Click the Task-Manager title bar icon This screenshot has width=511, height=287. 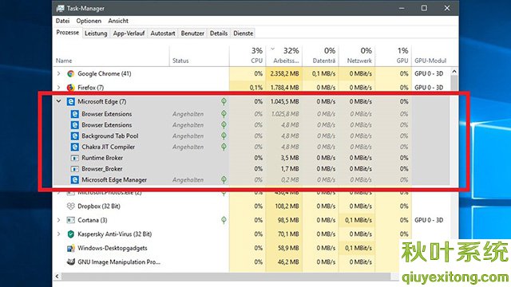tap(61, 9)
